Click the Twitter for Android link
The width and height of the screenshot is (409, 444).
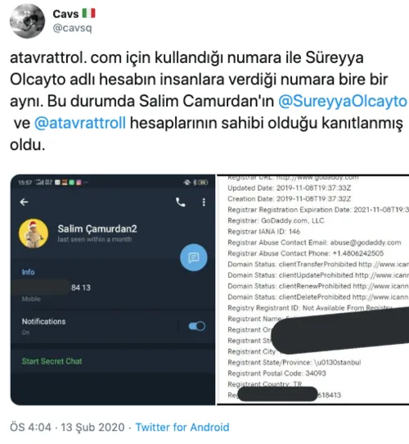182,428
